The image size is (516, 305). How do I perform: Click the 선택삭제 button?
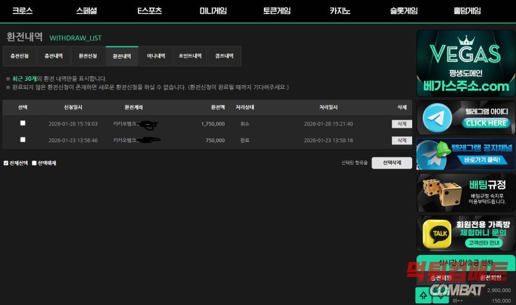392,163
